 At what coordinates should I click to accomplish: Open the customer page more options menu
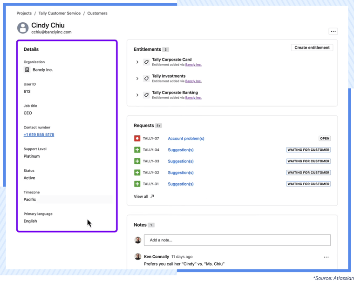coord(333,31)
